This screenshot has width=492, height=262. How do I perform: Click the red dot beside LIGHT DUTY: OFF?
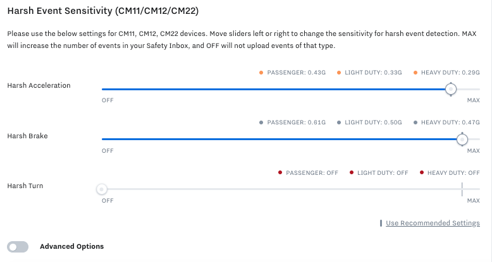pyautogui.click(x=351, y=172)
